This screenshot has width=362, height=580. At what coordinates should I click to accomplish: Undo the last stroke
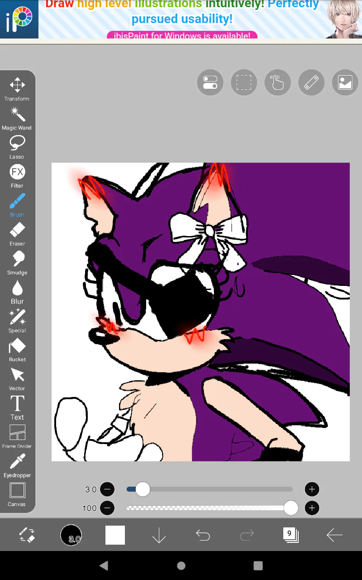[203, 536]
